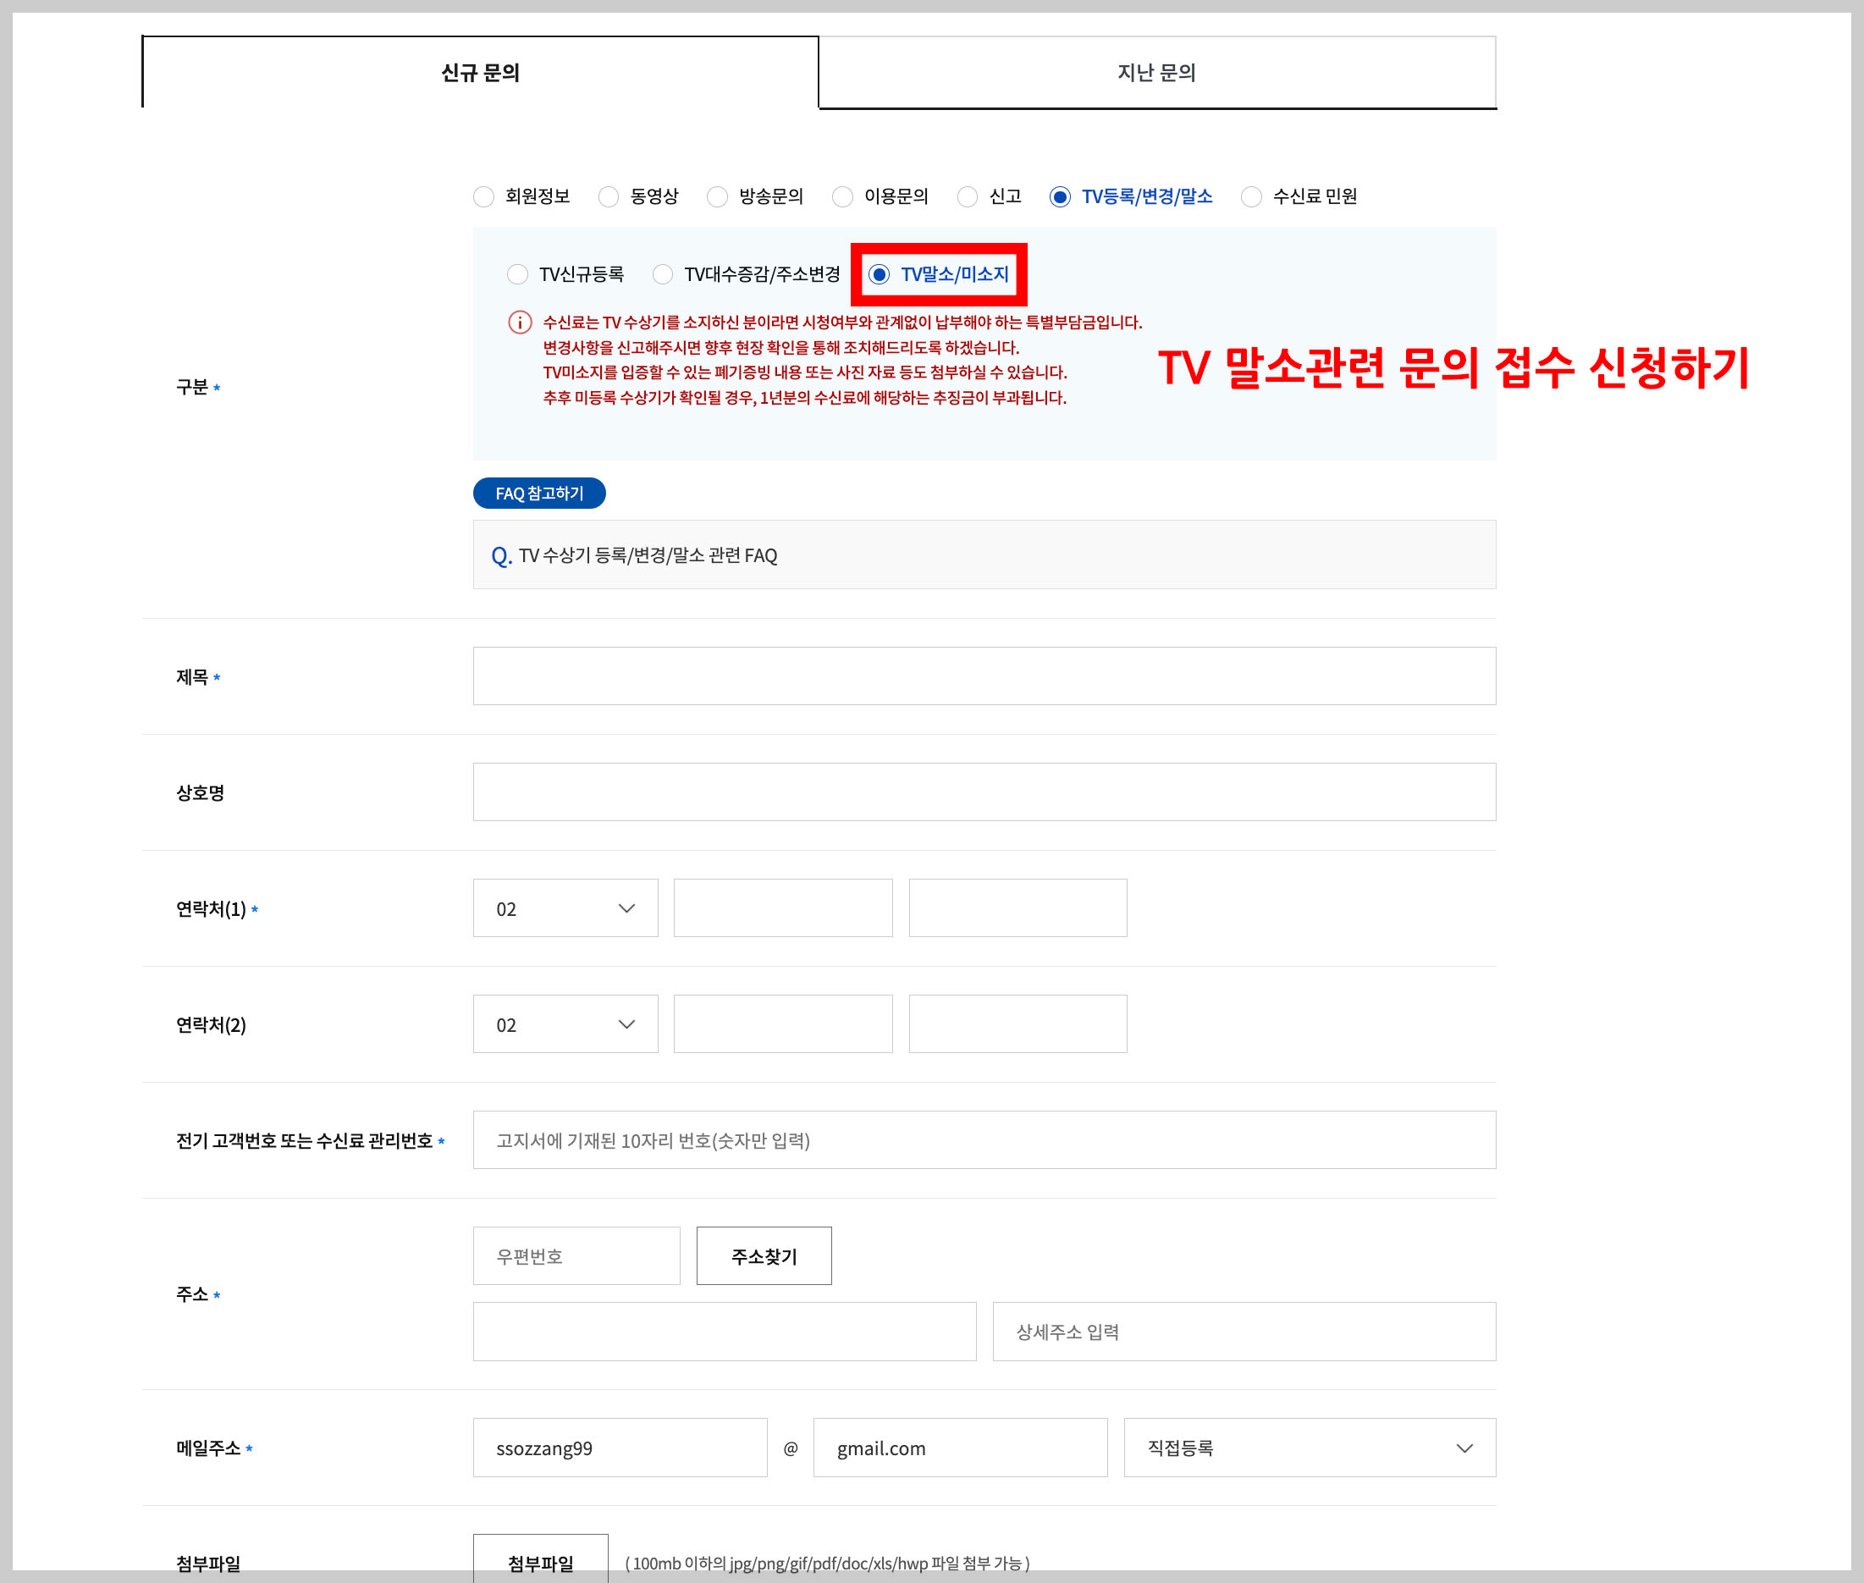Select the TV대수증감/주소변경 option
The image size is (1864, 1583).
coord(663,274)
